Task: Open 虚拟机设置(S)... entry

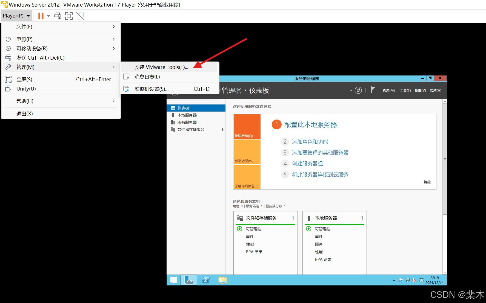Action: [x=169, y=89]
